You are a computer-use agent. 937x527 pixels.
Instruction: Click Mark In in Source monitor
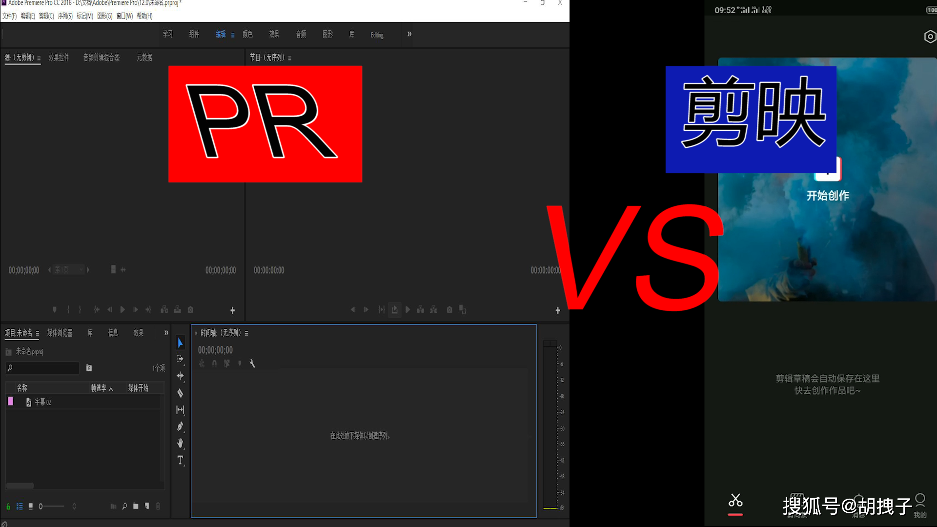pyautogui.click(x=68, y=310)
